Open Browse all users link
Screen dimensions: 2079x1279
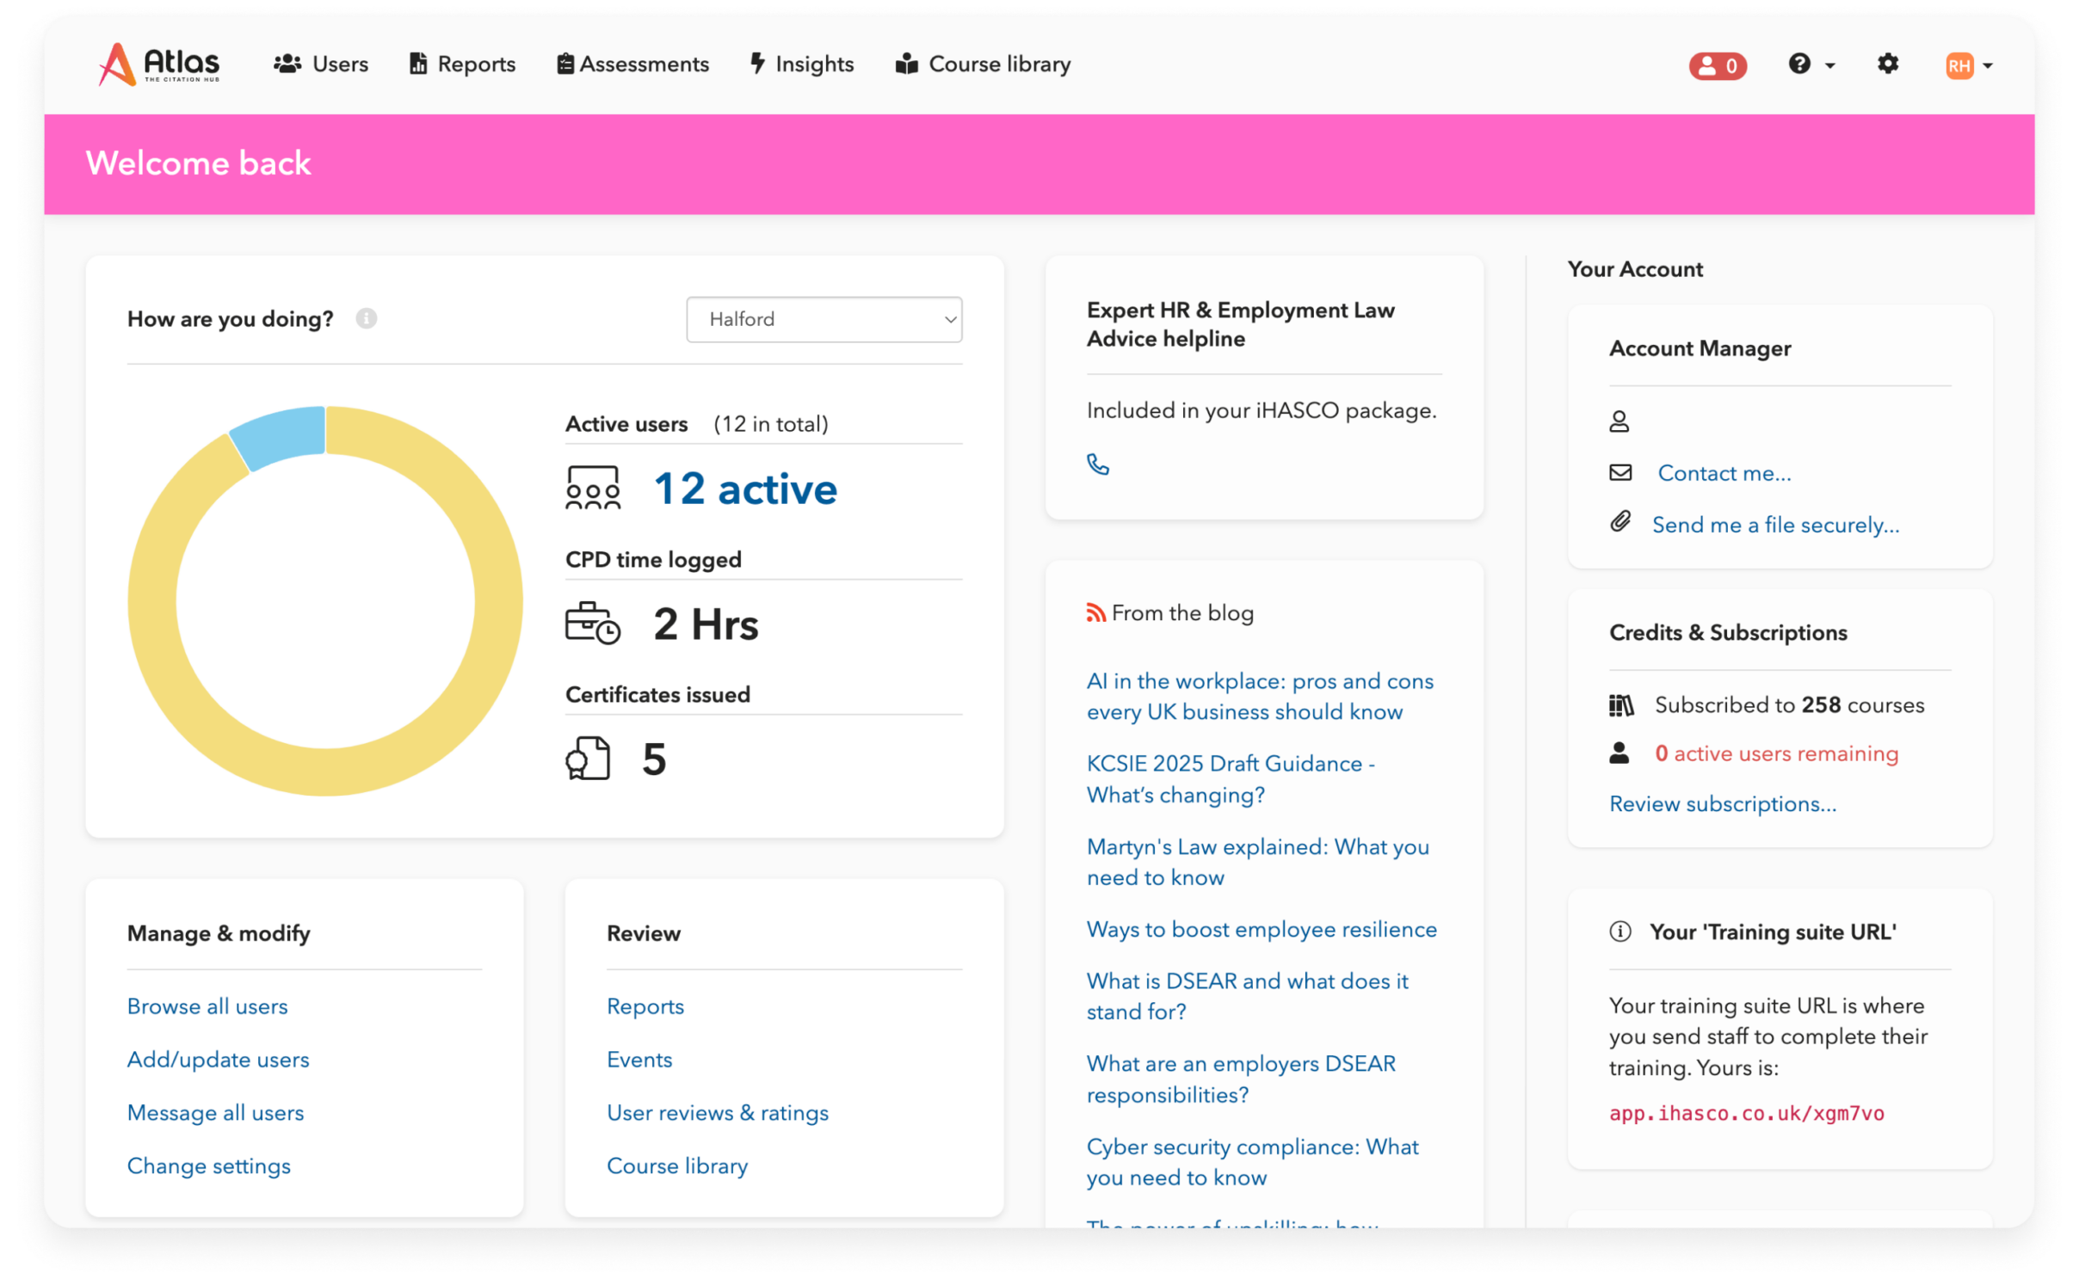tap(207, 1006)
